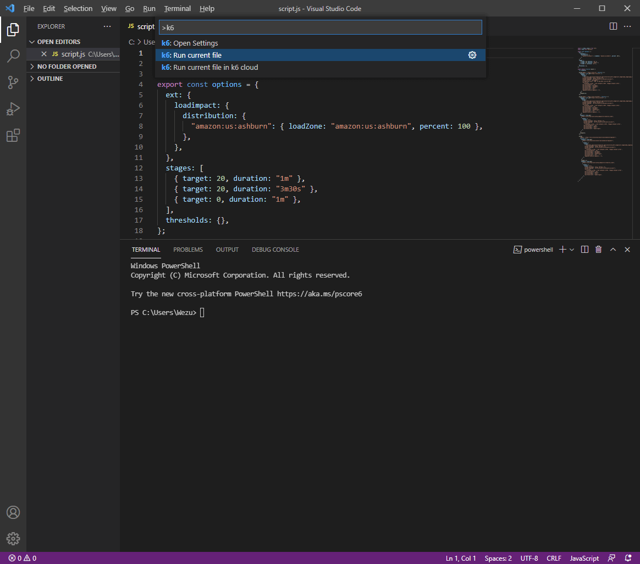Split the terminal panel
The image size is (640, 564).
tap(584, 250)
